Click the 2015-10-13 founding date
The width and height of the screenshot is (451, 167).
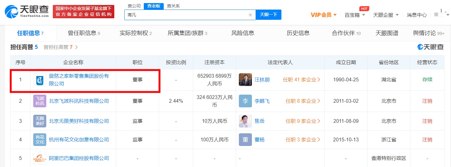click(346, 140)
